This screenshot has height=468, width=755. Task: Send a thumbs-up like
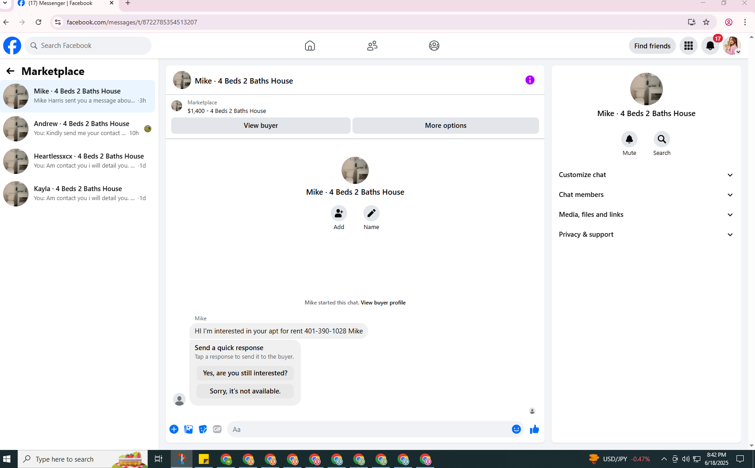click(535, 429)
